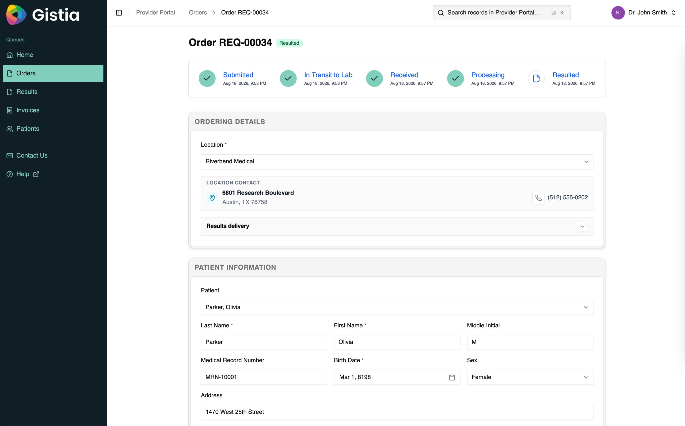Open Invoices in the sidebar

(53, 110)
